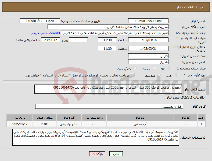Click the غذا و نوشیدنی table cell
Image resolution: width=212 pixels, height=161 pixels.
69,124
